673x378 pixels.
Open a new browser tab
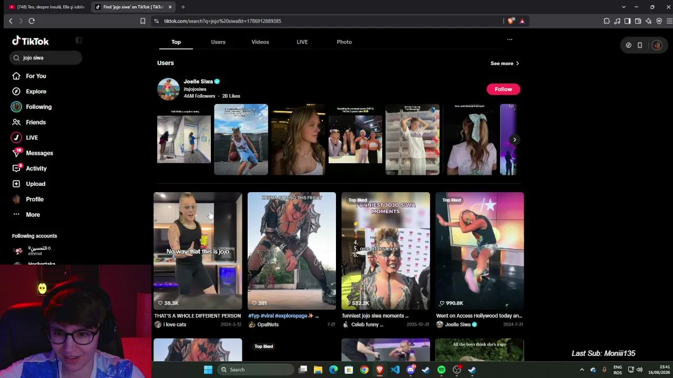pyautogui.click(x=183, y=7)
